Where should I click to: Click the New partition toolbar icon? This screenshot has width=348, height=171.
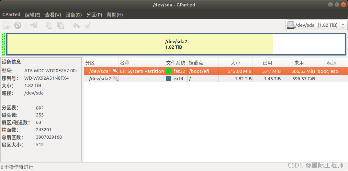click(x=7, y=25)
